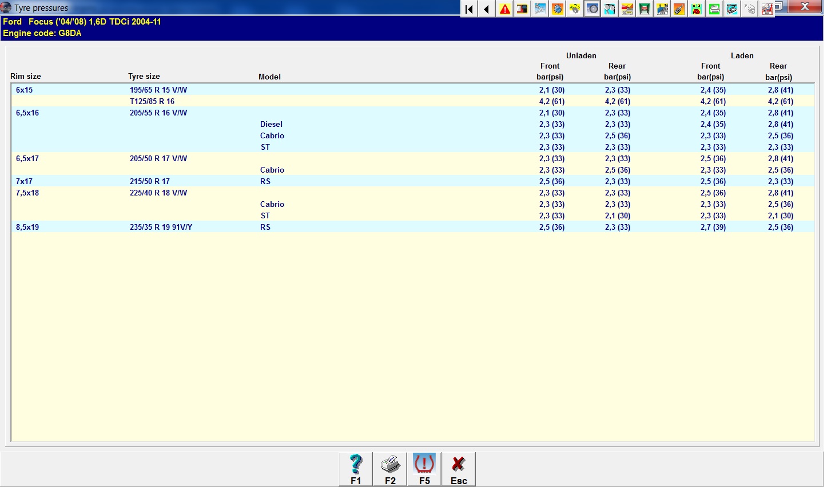835x487 pixels.
Task: Click the Rim size column header
Action: (x=26, y=76)
